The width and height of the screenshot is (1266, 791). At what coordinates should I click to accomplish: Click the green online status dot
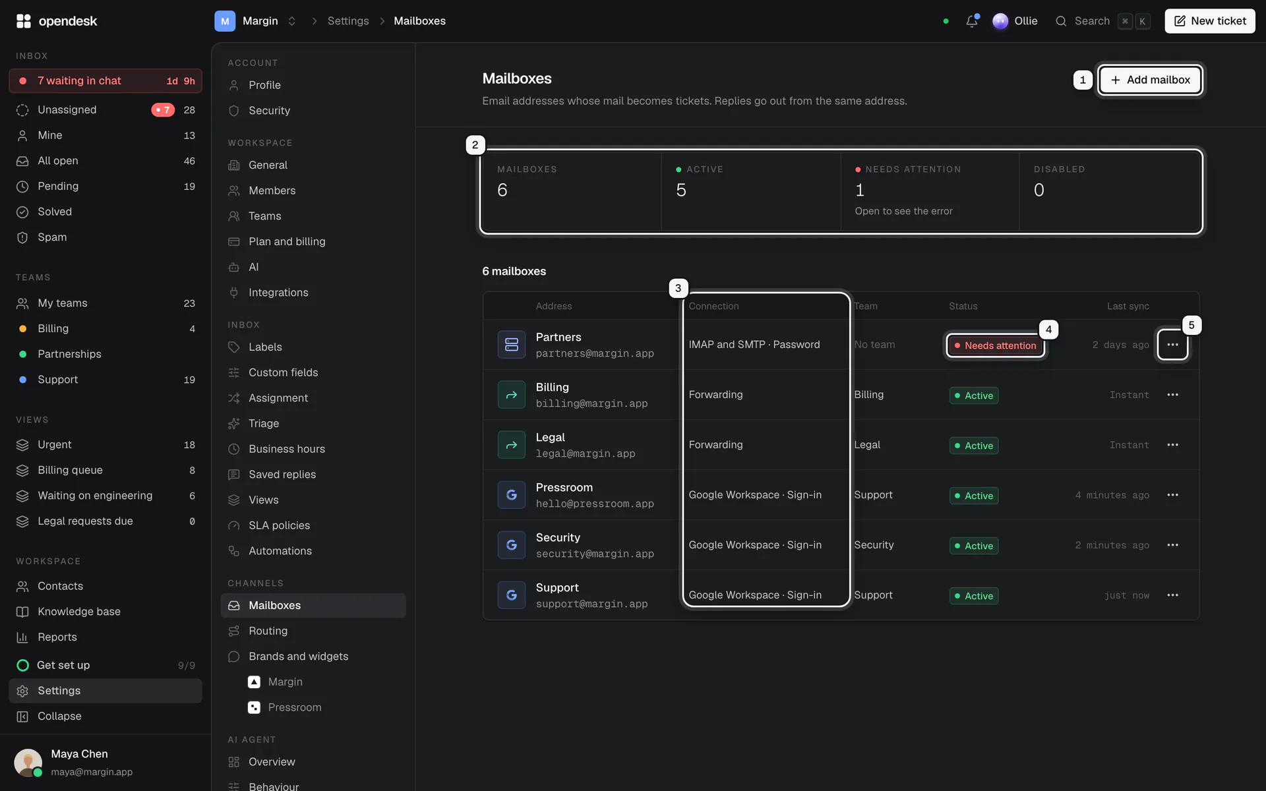coord(946,21)
